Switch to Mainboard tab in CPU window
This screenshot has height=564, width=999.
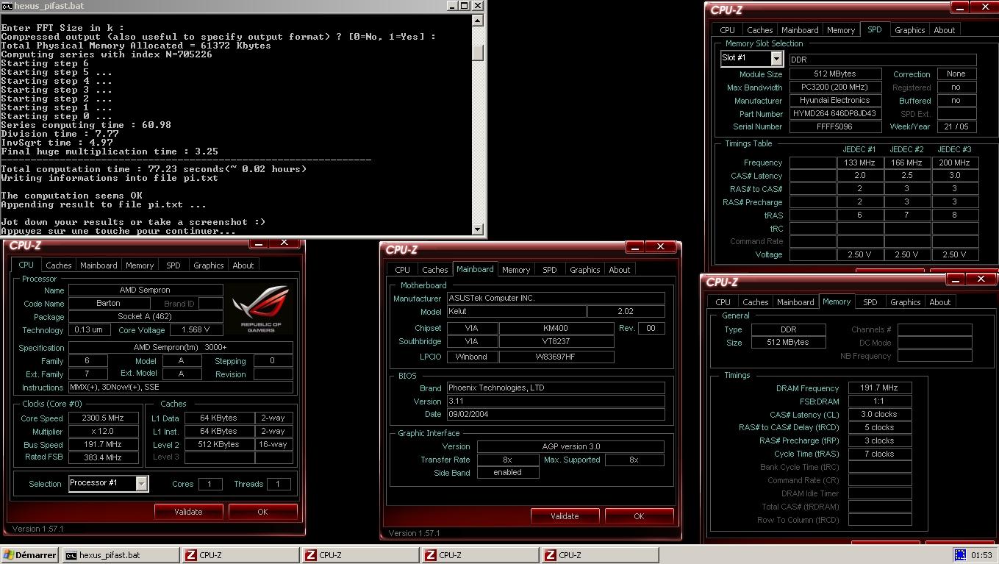click(x=99, y=265)
